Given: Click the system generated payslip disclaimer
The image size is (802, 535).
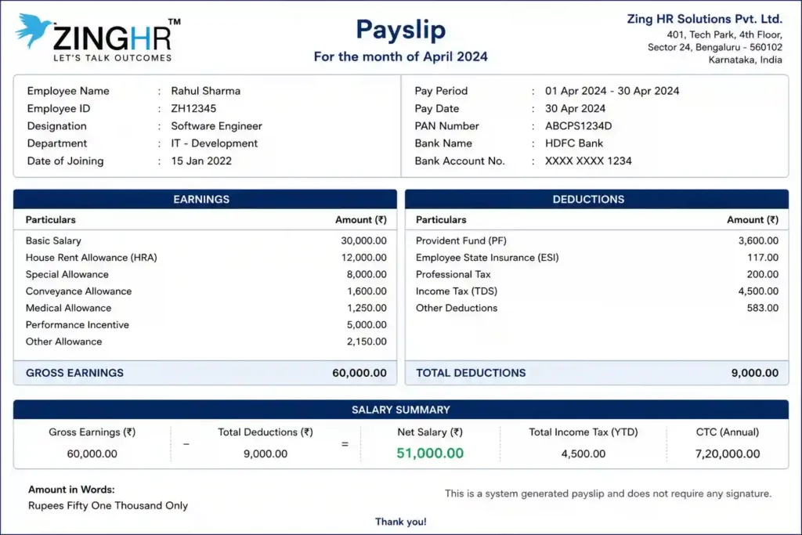Looking at the screenshot, I should tap(608, 493).
